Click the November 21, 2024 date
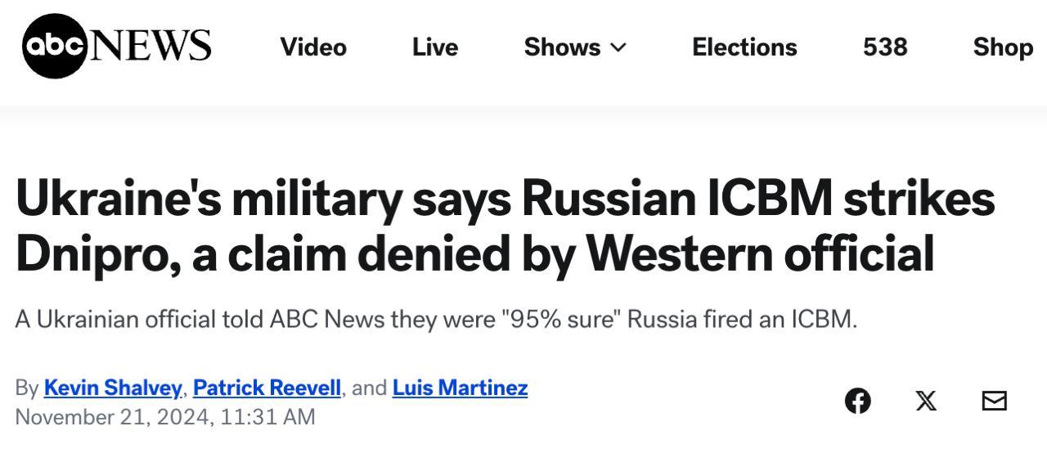The width and height of the screenshot is (1047, 453). (112, 416)
